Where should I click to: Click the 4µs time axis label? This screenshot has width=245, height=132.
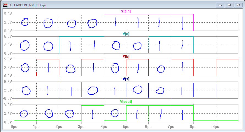[x=104, y=126]
